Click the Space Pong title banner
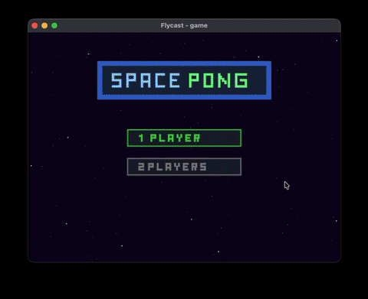This screenshot has height=299, width=368. pos(184,80)
